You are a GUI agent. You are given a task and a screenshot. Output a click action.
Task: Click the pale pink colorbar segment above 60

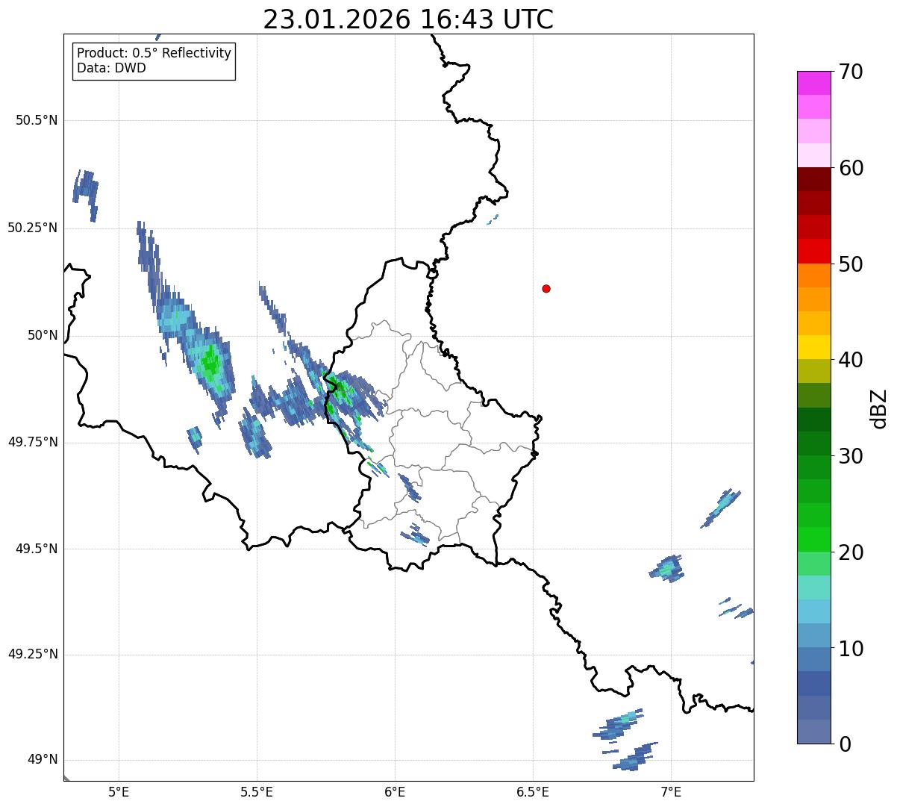pyautogui.click(x=813, y=155)
